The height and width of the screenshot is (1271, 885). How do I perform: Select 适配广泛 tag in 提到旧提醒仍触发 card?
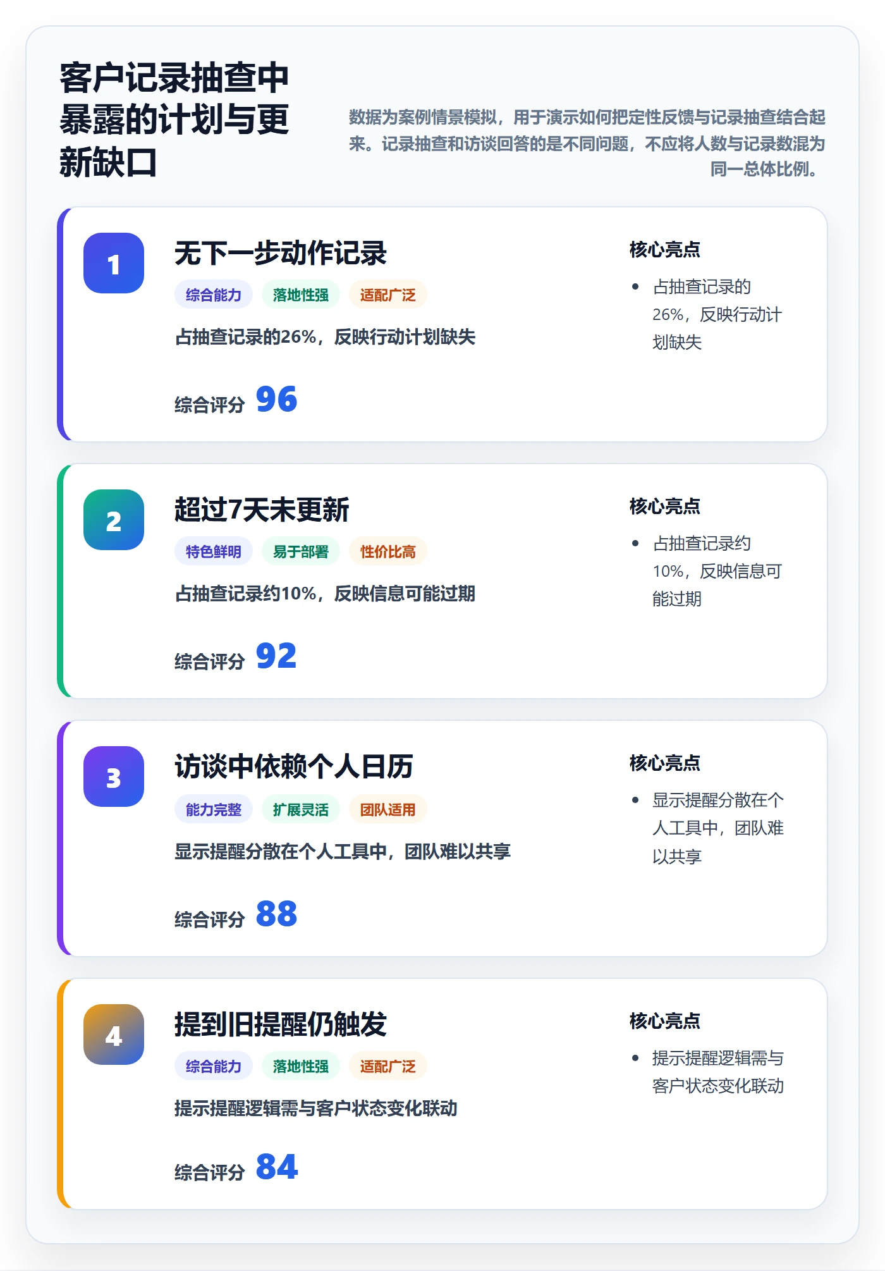(388, 1066)
